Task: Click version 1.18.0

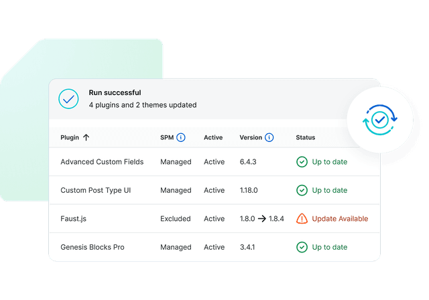Action: pyautogui.click(x=249, y=190)
